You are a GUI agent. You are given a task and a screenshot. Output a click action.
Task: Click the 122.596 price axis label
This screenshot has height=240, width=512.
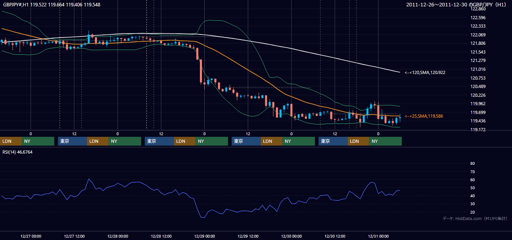[478, 18]
